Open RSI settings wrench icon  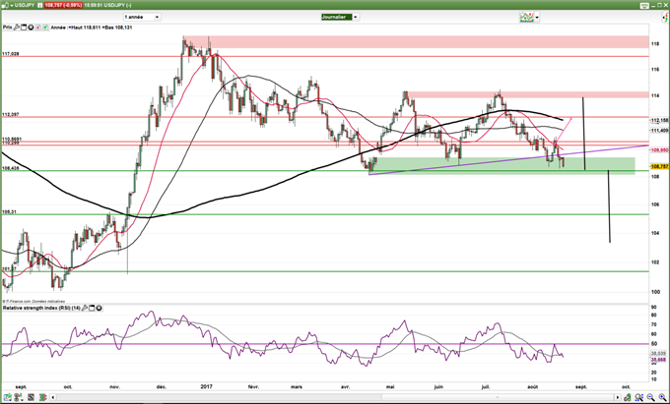click(85, 308)
